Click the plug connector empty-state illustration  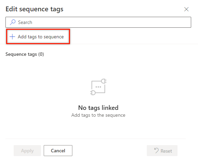(x=98, y=87)
